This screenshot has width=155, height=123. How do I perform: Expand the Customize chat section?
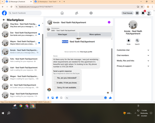coord(133,50)
